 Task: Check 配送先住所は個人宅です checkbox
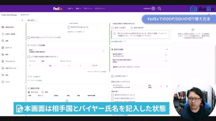pyautogui.click(x=69, y=27)
